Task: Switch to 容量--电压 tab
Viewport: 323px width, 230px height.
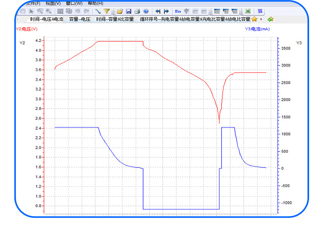Action: pyautogui.click(x=79, y=19)
